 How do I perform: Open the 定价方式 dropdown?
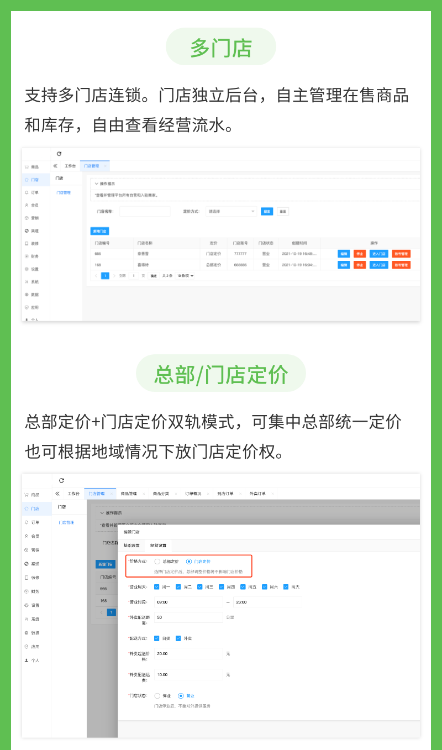coord(231,211)
